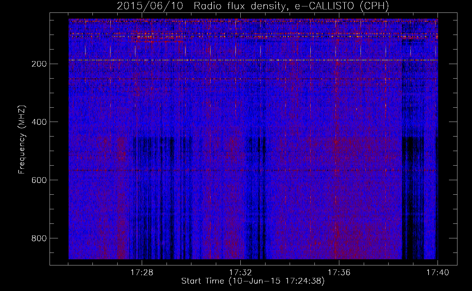Image resolution: width=472 pixels, height=291 pixels.
Task: Click the 'Frequency (MHZ)' axis label
Action: tap(22, 140)
